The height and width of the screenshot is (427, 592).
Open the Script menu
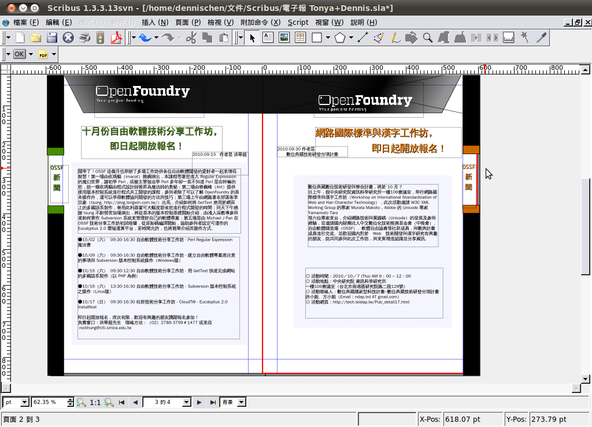coord(298,23)
